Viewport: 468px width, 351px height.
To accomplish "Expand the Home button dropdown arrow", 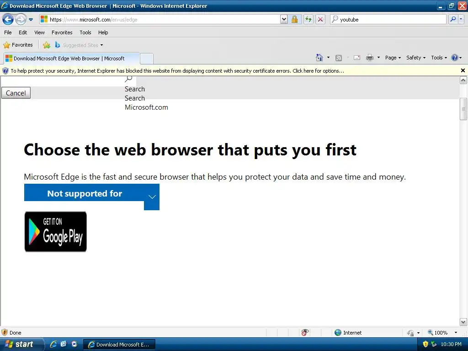I will [x=328, y=58].
